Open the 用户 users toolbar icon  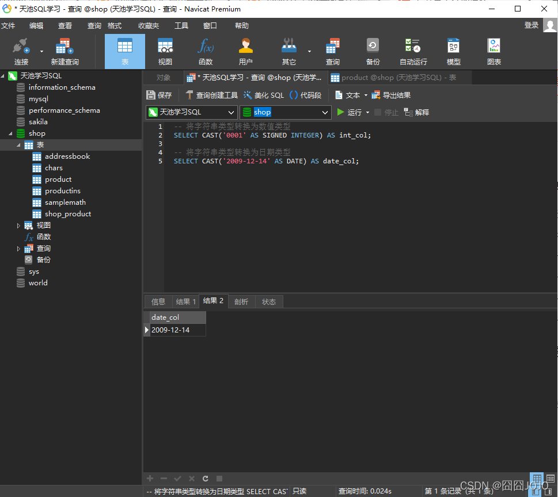[245, 52]
